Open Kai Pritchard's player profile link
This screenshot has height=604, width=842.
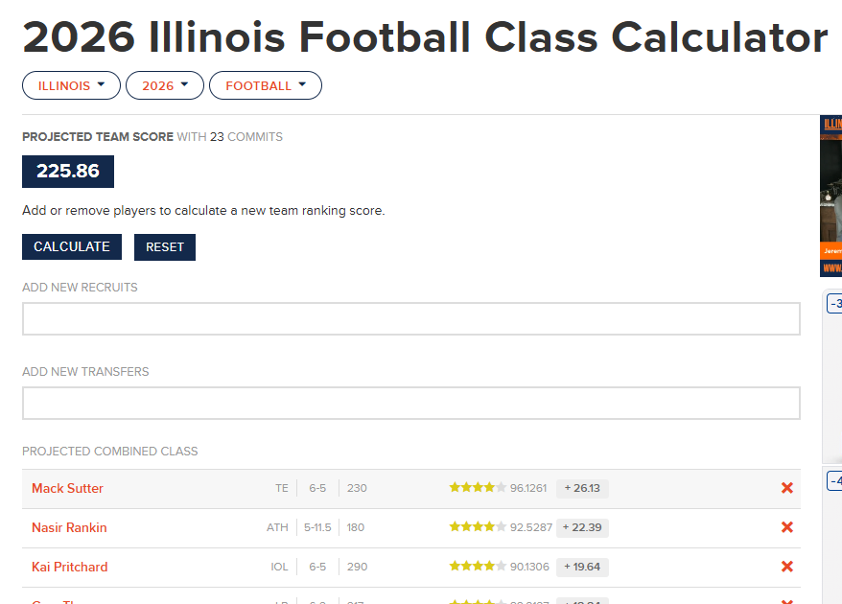69,567
